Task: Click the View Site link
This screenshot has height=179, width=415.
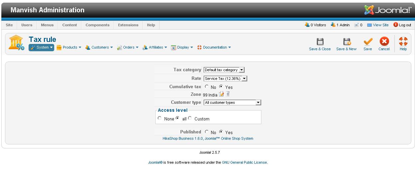Action: [378, 25]
